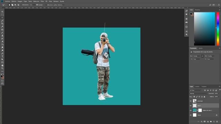Viewport: 221px width, 124px height.
Task: Select the Eyedropper tool
Action: pyautogui.click(x=2, y=27)
